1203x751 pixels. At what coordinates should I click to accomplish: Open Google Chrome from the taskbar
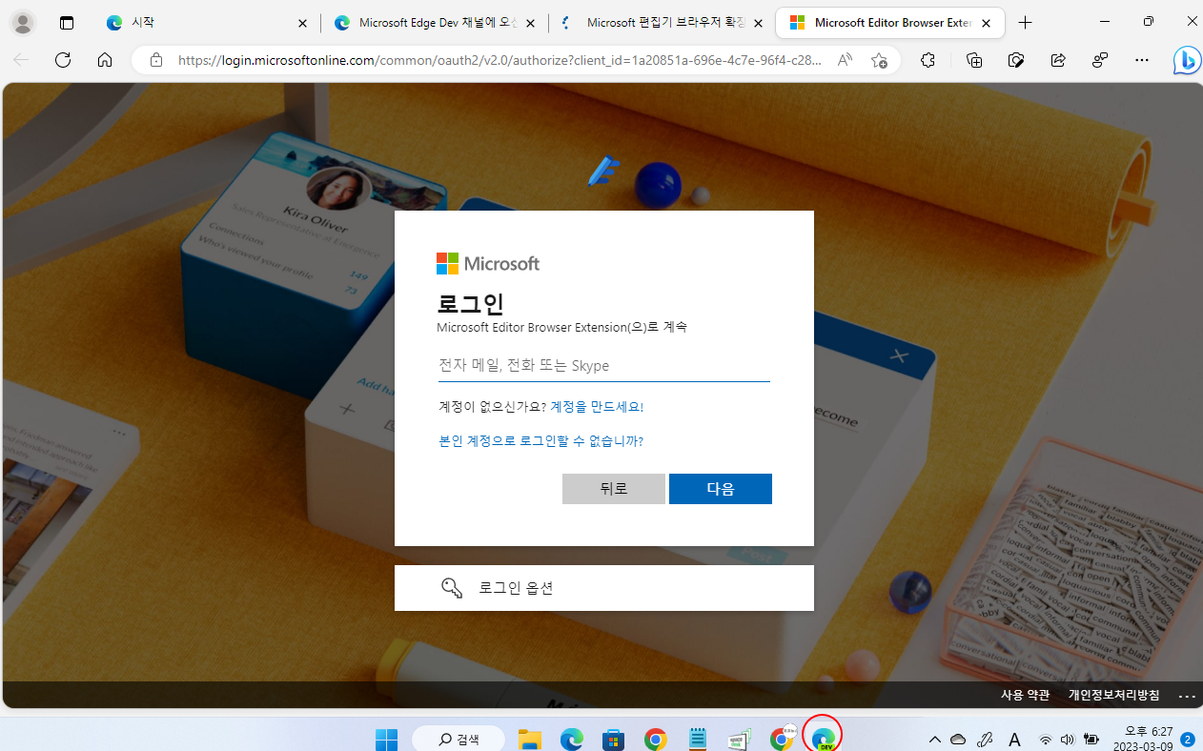[655, 739]
